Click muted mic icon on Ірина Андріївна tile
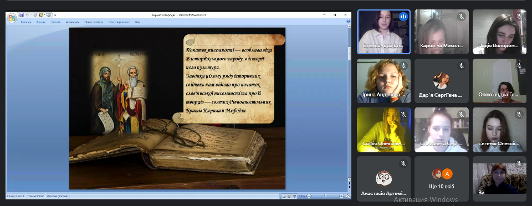This screenshot has height=206, width=532. click(x=403, y=66)
